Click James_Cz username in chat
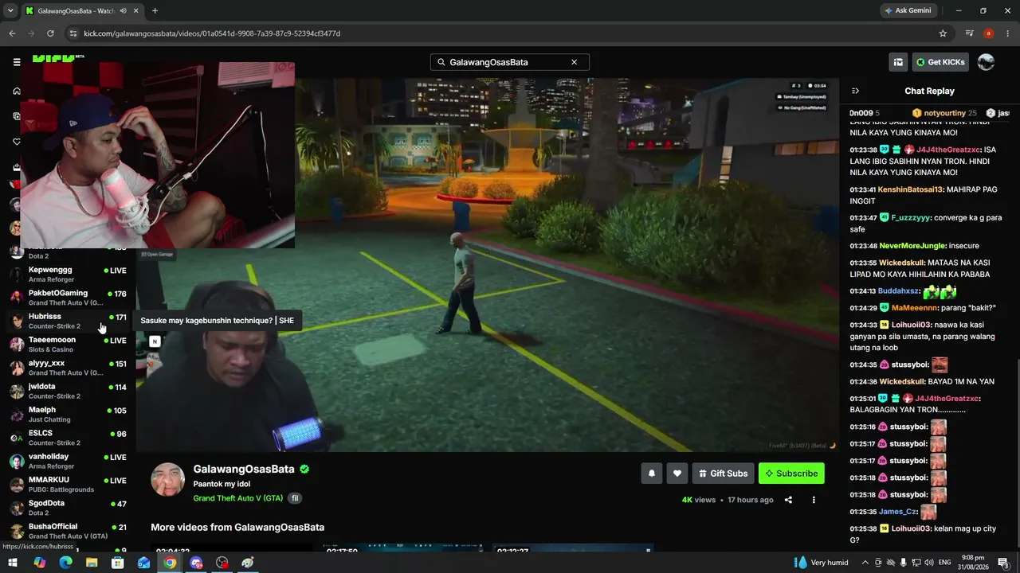This screenshot has width=1020, height=573. coord(897,512)
